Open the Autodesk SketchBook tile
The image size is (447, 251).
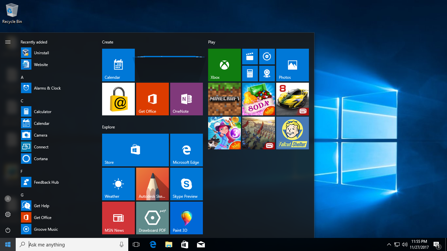152,184
